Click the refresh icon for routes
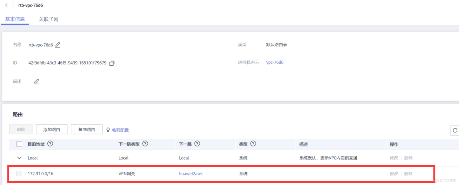Screen dimensions: 459x185 [455, 131]
